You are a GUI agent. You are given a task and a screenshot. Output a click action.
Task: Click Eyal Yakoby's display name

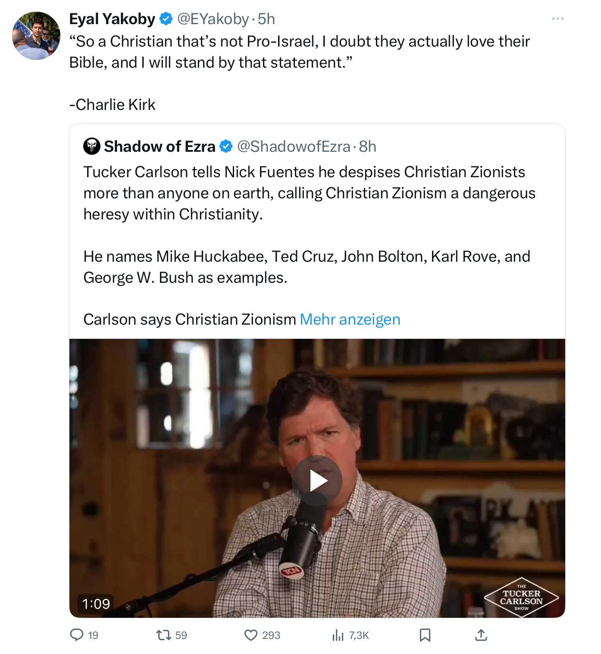pos(112,19)
